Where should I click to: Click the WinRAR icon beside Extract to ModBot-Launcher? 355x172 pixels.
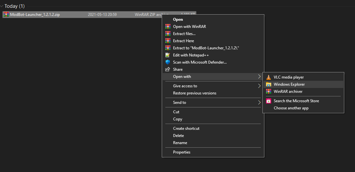click(168, 48)
